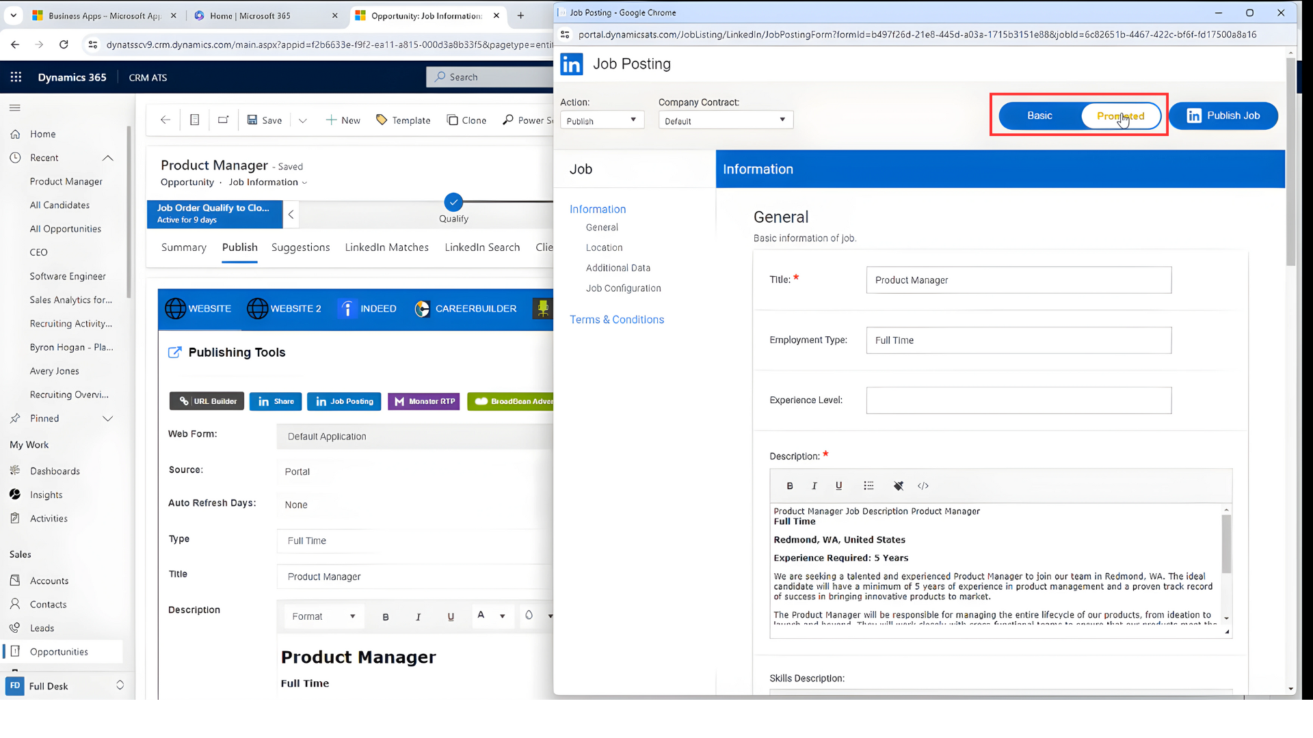Insert bullet list in Job Posting description
The width and height of the screenshot is (1313, 738).
(x=868, y=486)
